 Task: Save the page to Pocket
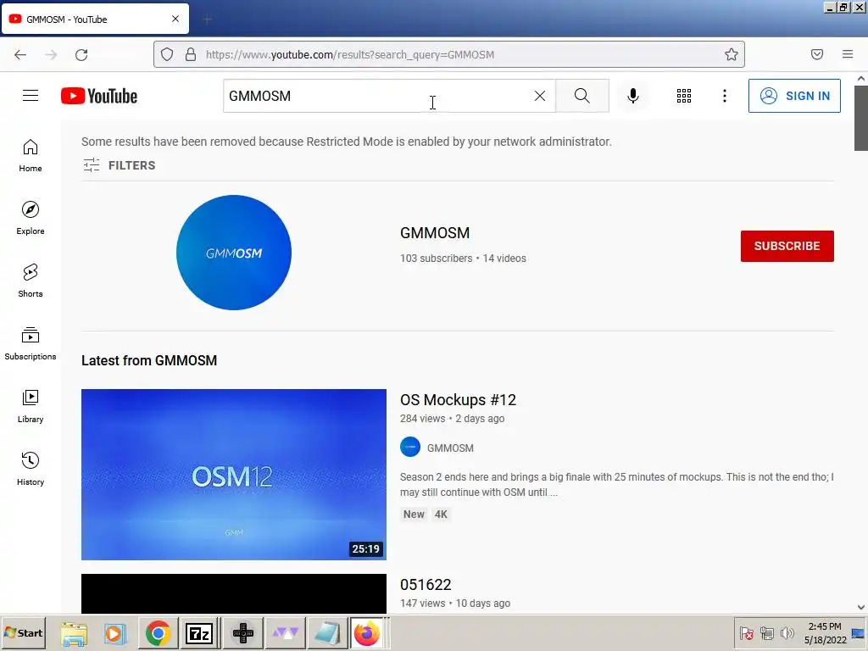(x=816, y=54)
